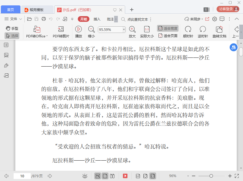Screen dimensions: 243x181
Task: Click the redo arrow
Action: tap(58, 19)
